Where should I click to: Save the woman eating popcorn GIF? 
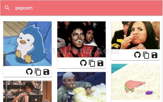click(x=154, y=55)
